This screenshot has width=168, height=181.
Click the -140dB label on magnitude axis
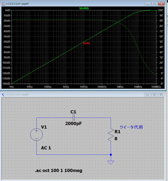6,84
